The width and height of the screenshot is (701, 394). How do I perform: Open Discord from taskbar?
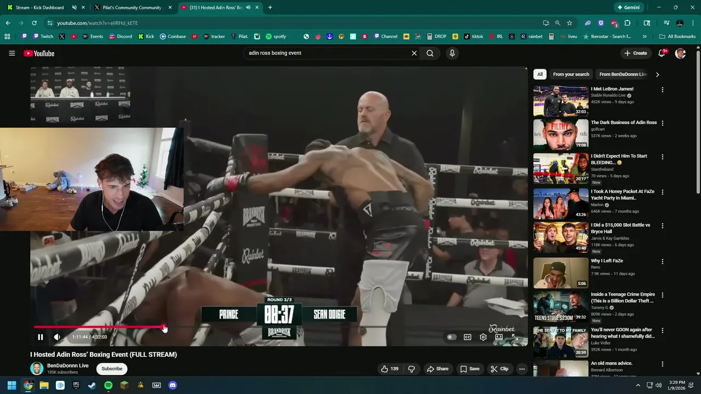point(173,385)
